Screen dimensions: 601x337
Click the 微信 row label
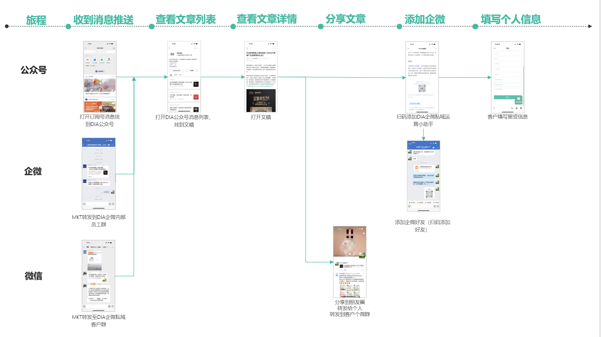coord(33,276)
